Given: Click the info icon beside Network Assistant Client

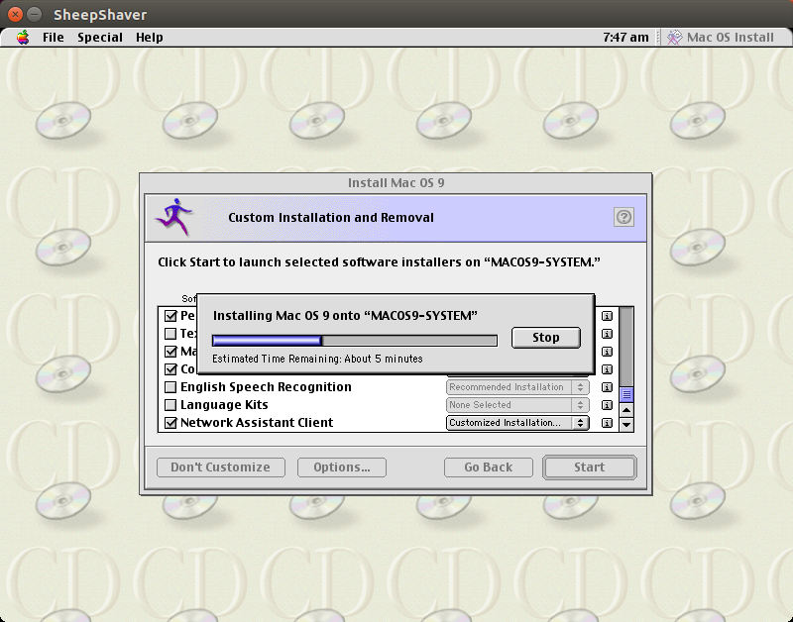Looking at the screenshot, I should click(608, 422).
